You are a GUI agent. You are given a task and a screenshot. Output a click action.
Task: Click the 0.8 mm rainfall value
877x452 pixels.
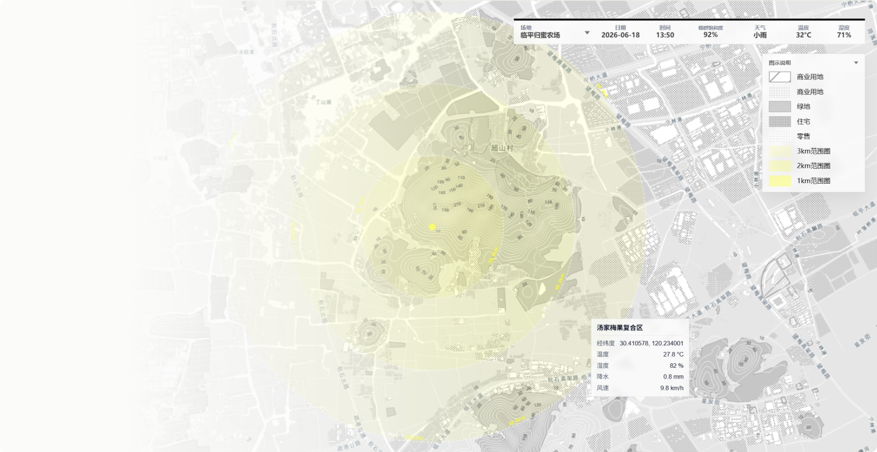pyautogui.click(x=673, y=377)
